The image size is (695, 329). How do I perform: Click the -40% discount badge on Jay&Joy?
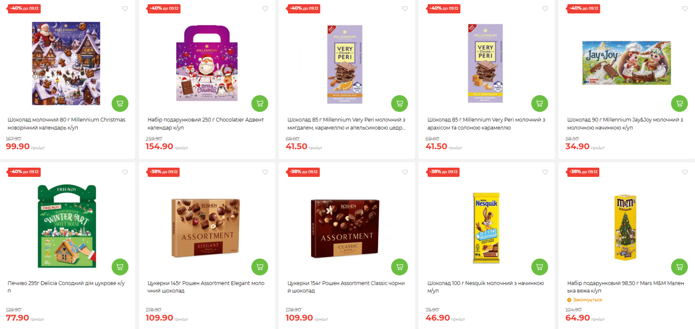click(x=584, y=9)
